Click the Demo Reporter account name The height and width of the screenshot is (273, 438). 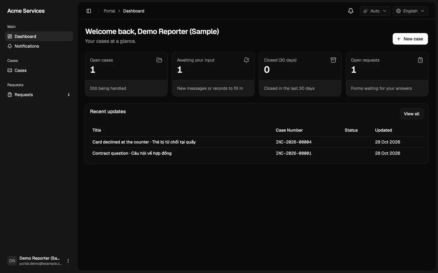[40, 258]
